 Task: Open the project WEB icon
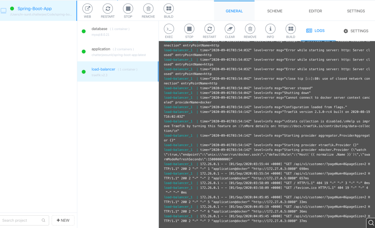87,9
